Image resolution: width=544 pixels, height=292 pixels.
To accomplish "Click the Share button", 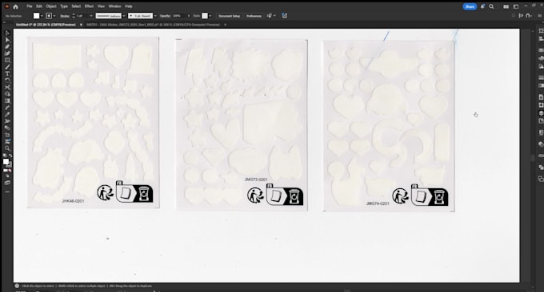I will (470, 6).
